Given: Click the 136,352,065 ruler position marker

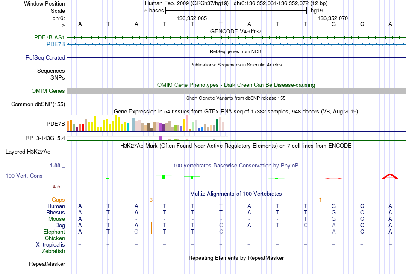Looking at the screenshot, I should [192, 18].
